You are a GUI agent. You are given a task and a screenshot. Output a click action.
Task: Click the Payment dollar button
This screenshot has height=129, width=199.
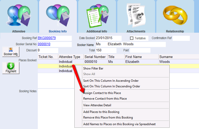pos(11,68)
